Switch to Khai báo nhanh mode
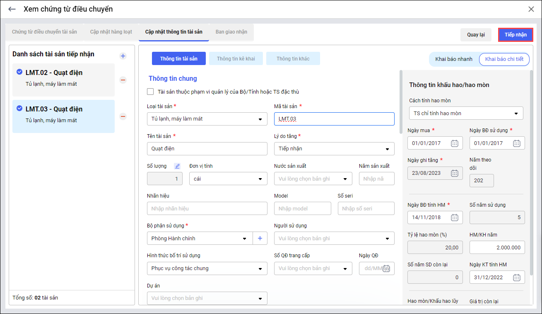Image resolution: width=542 pixels, height=314 pixels. (454, 59)
